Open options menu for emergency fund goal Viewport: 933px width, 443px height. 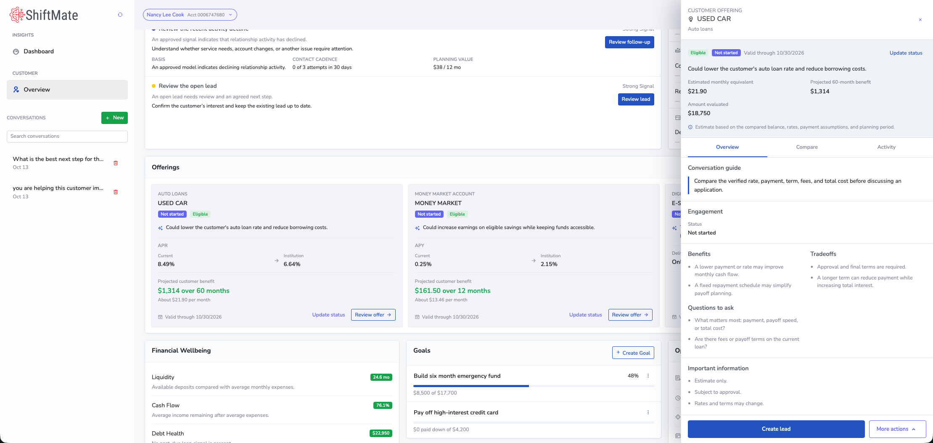pos(648,376)
